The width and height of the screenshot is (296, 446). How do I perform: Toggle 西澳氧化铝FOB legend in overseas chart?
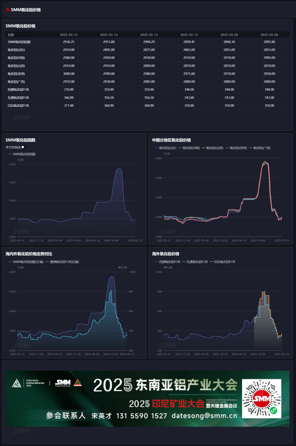[167, 262]
